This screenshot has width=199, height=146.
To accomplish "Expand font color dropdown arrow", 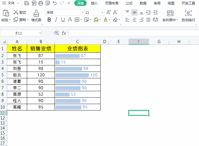I will coord(110,20).
